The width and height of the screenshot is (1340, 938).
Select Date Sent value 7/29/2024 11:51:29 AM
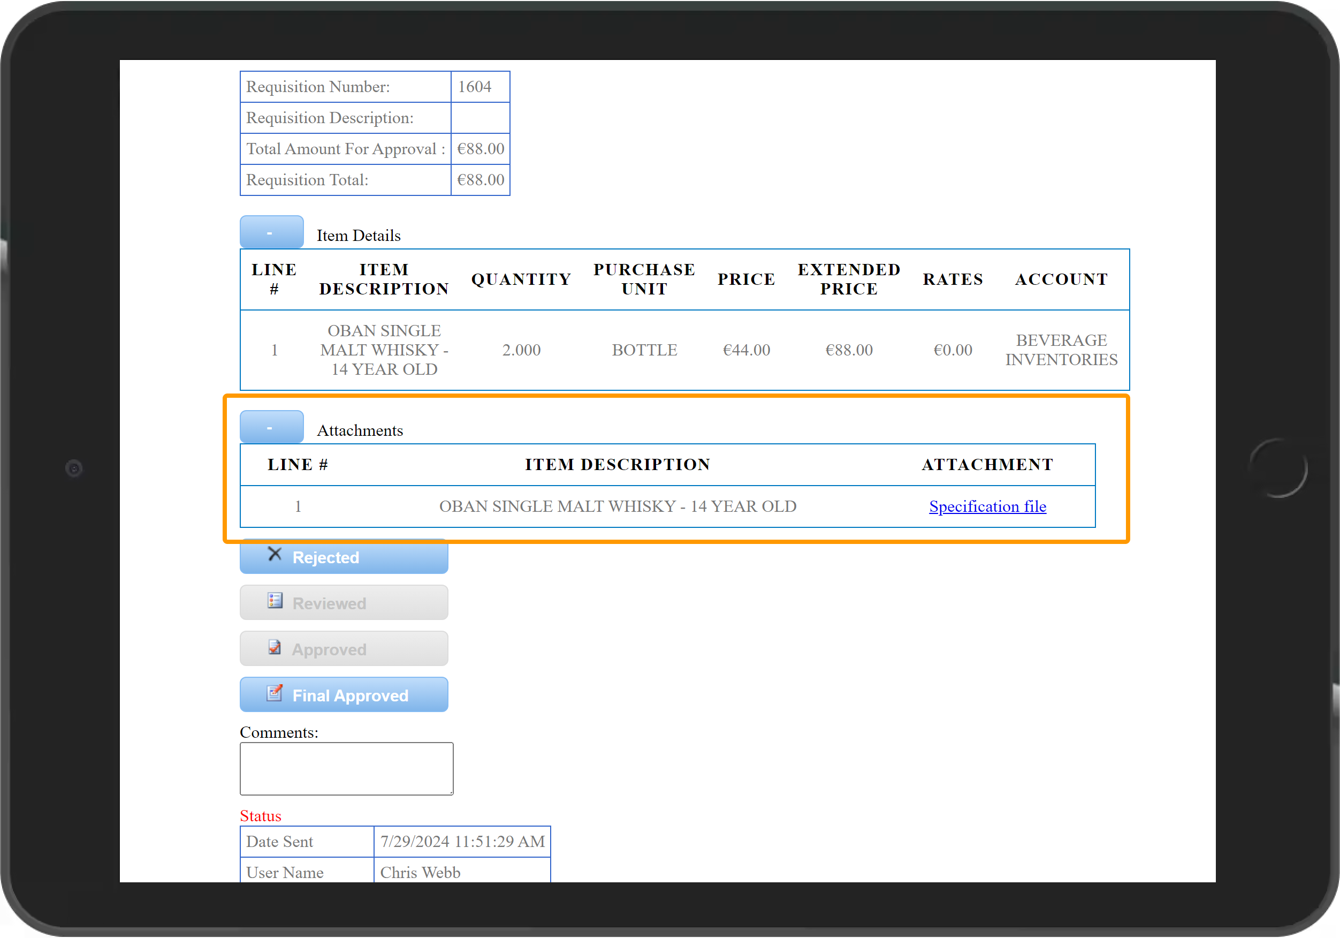pyautogui.click(x=463, y=842)
